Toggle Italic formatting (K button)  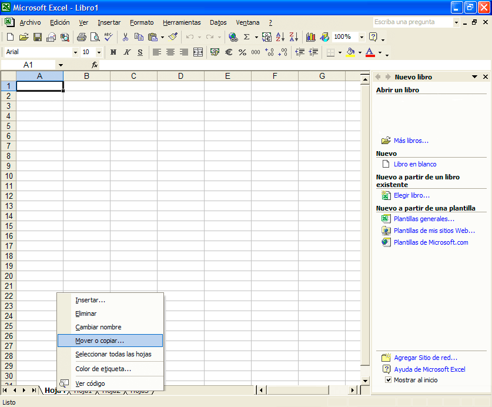click(127, 52)
